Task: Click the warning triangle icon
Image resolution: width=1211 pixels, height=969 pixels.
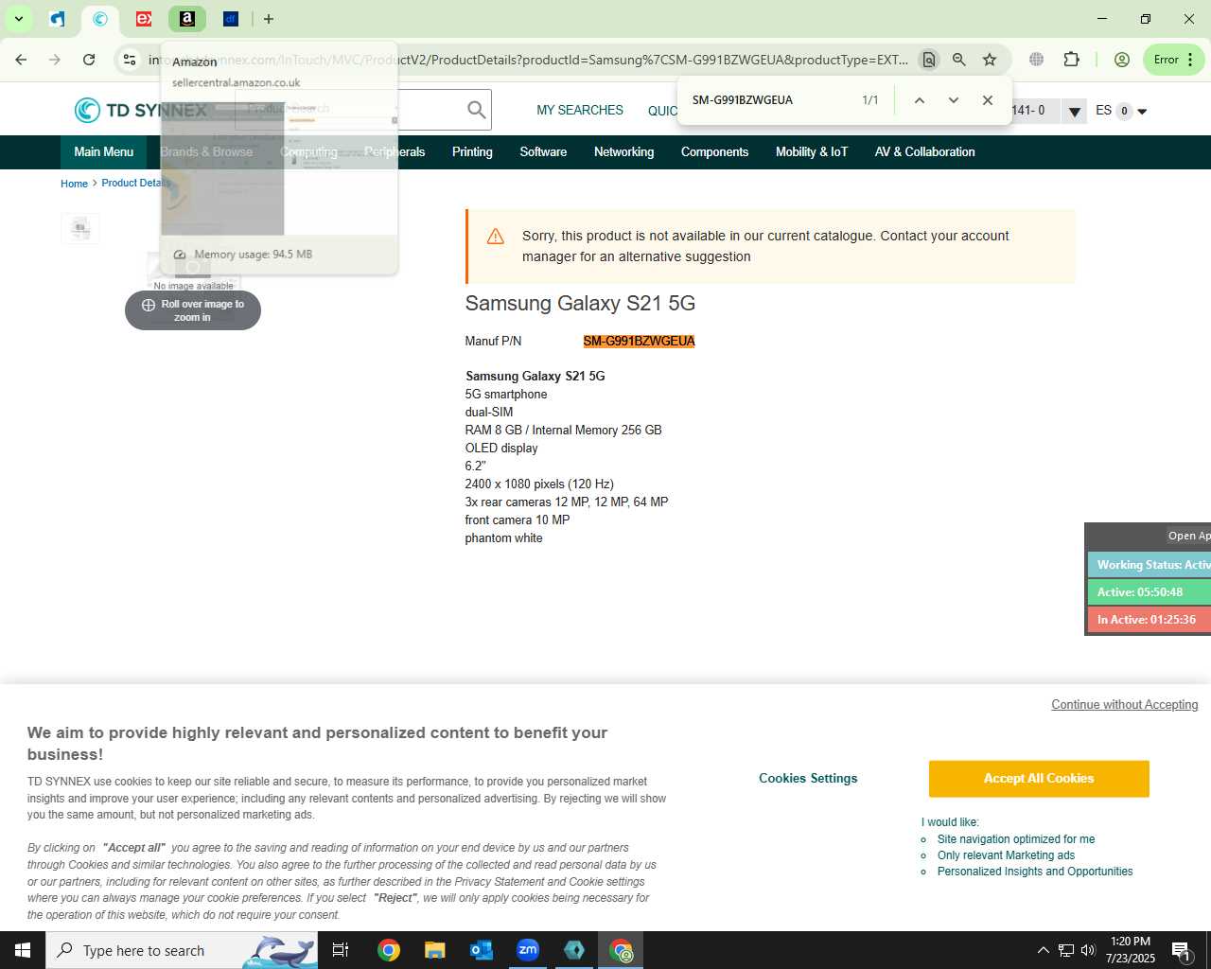Action: (496, 237)
